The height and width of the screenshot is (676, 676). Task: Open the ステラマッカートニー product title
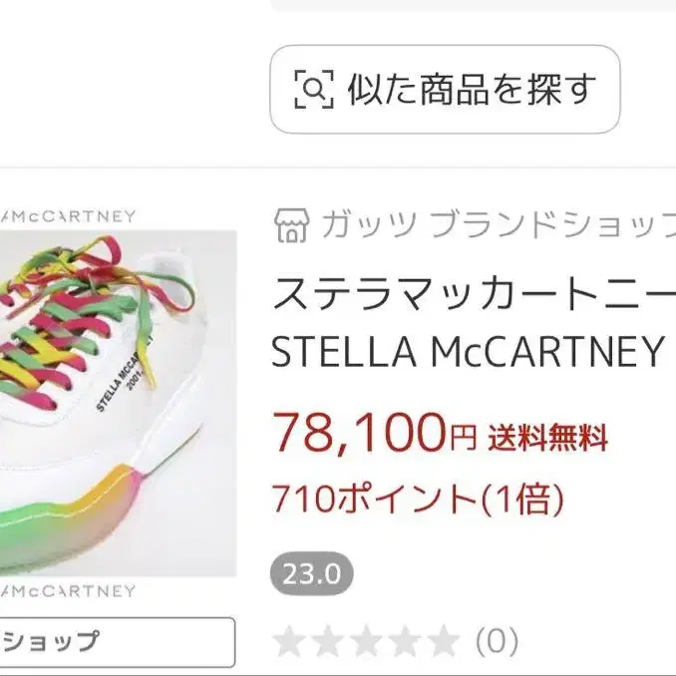click(475, 293)
